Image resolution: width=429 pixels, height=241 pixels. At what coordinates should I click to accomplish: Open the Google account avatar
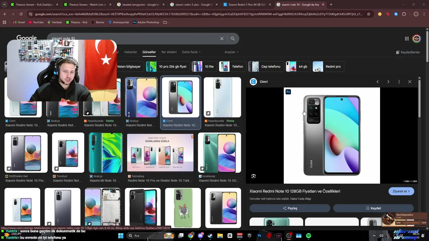tap(417, 39)
